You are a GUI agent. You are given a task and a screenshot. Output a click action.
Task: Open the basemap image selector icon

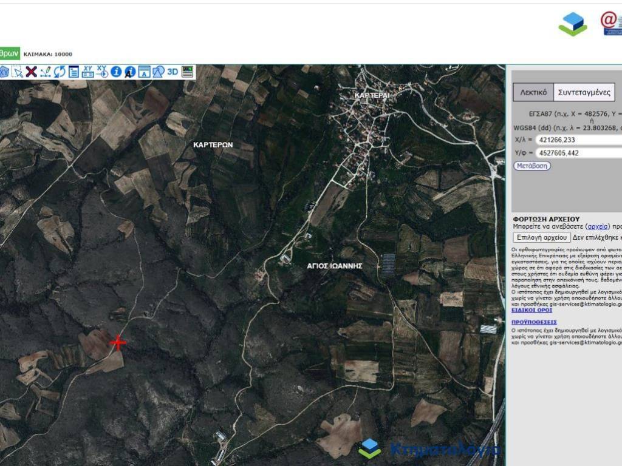click(x=187, y=72)
